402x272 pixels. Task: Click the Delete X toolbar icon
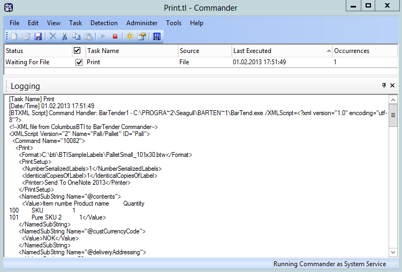click(x=52, y=36)
